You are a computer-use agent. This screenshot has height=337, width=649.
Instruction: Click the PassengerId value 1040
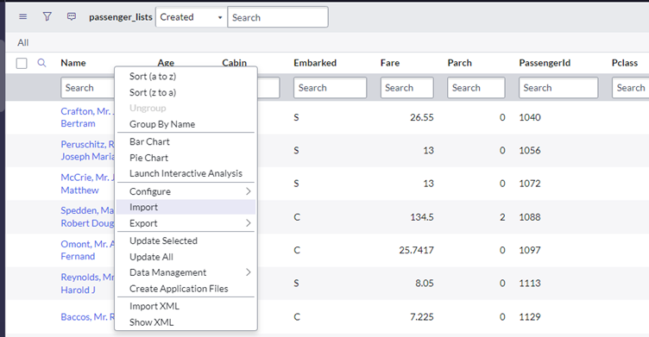coord(530,117)
